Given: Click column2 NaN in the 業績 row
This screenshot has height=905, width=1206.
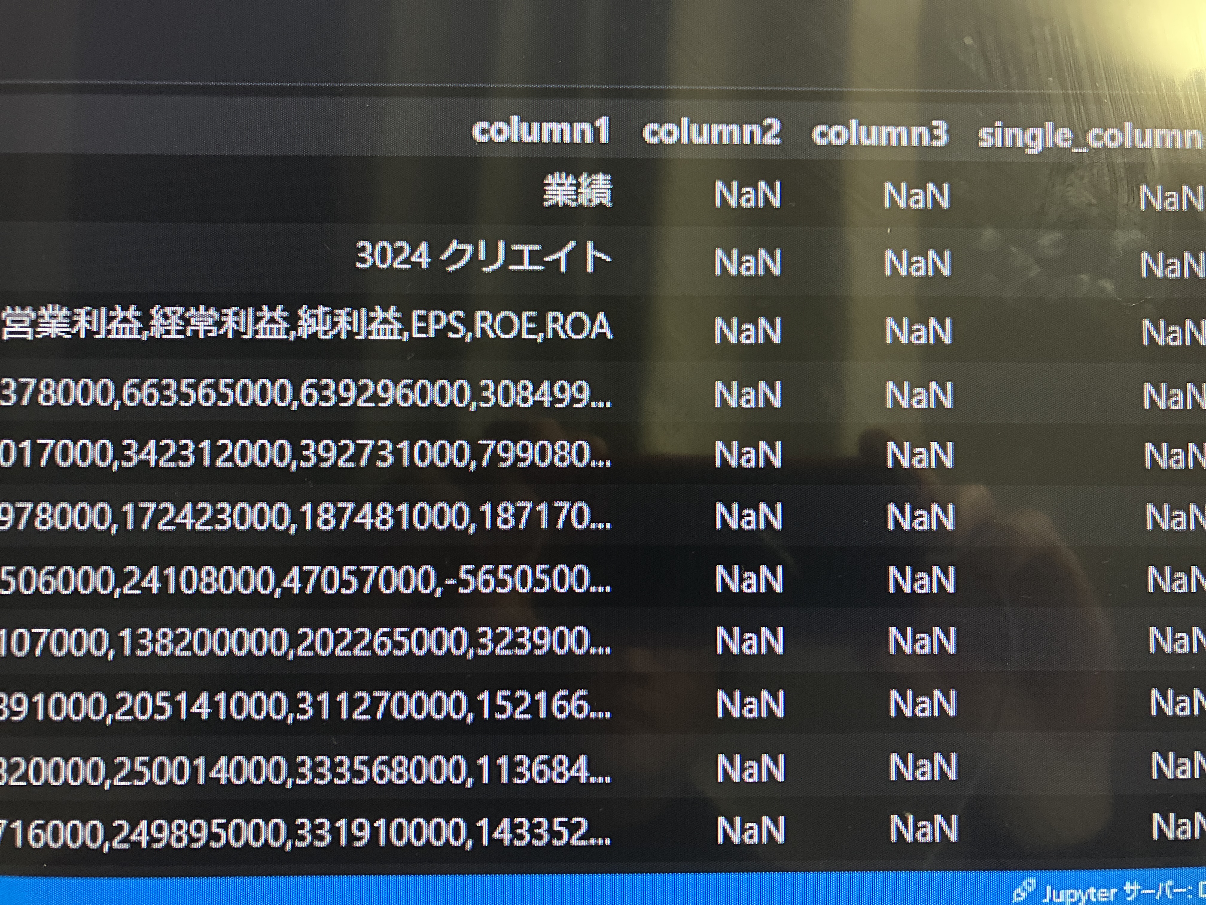Looking at the screenshot, I should (747, 194).
